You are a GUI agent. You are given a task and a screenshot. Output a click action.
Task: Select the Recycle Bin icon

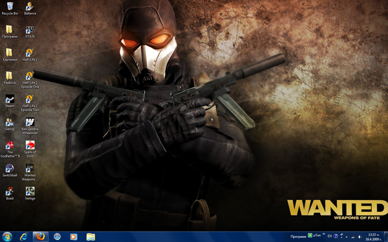click(10, 8)
